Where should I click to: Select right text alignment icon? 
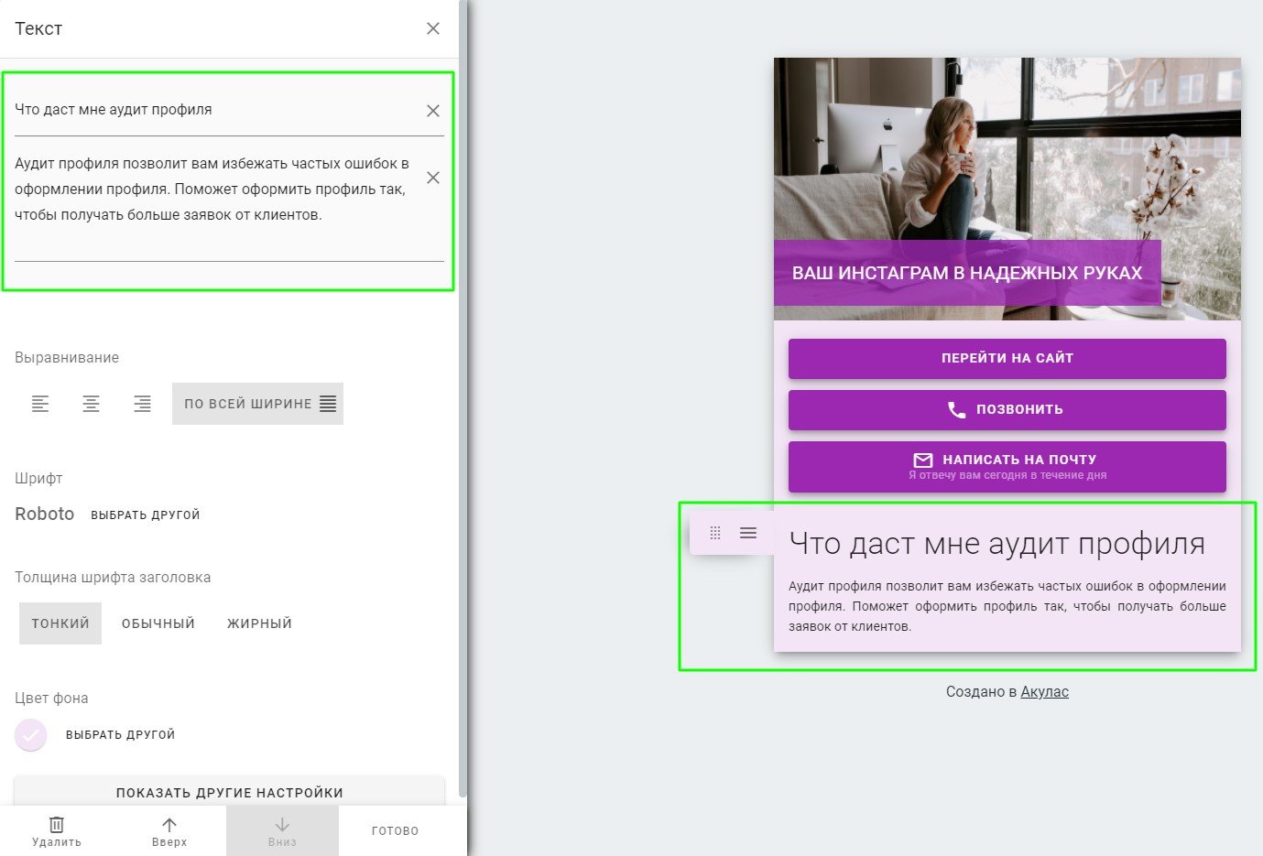(x=142, y=404)
